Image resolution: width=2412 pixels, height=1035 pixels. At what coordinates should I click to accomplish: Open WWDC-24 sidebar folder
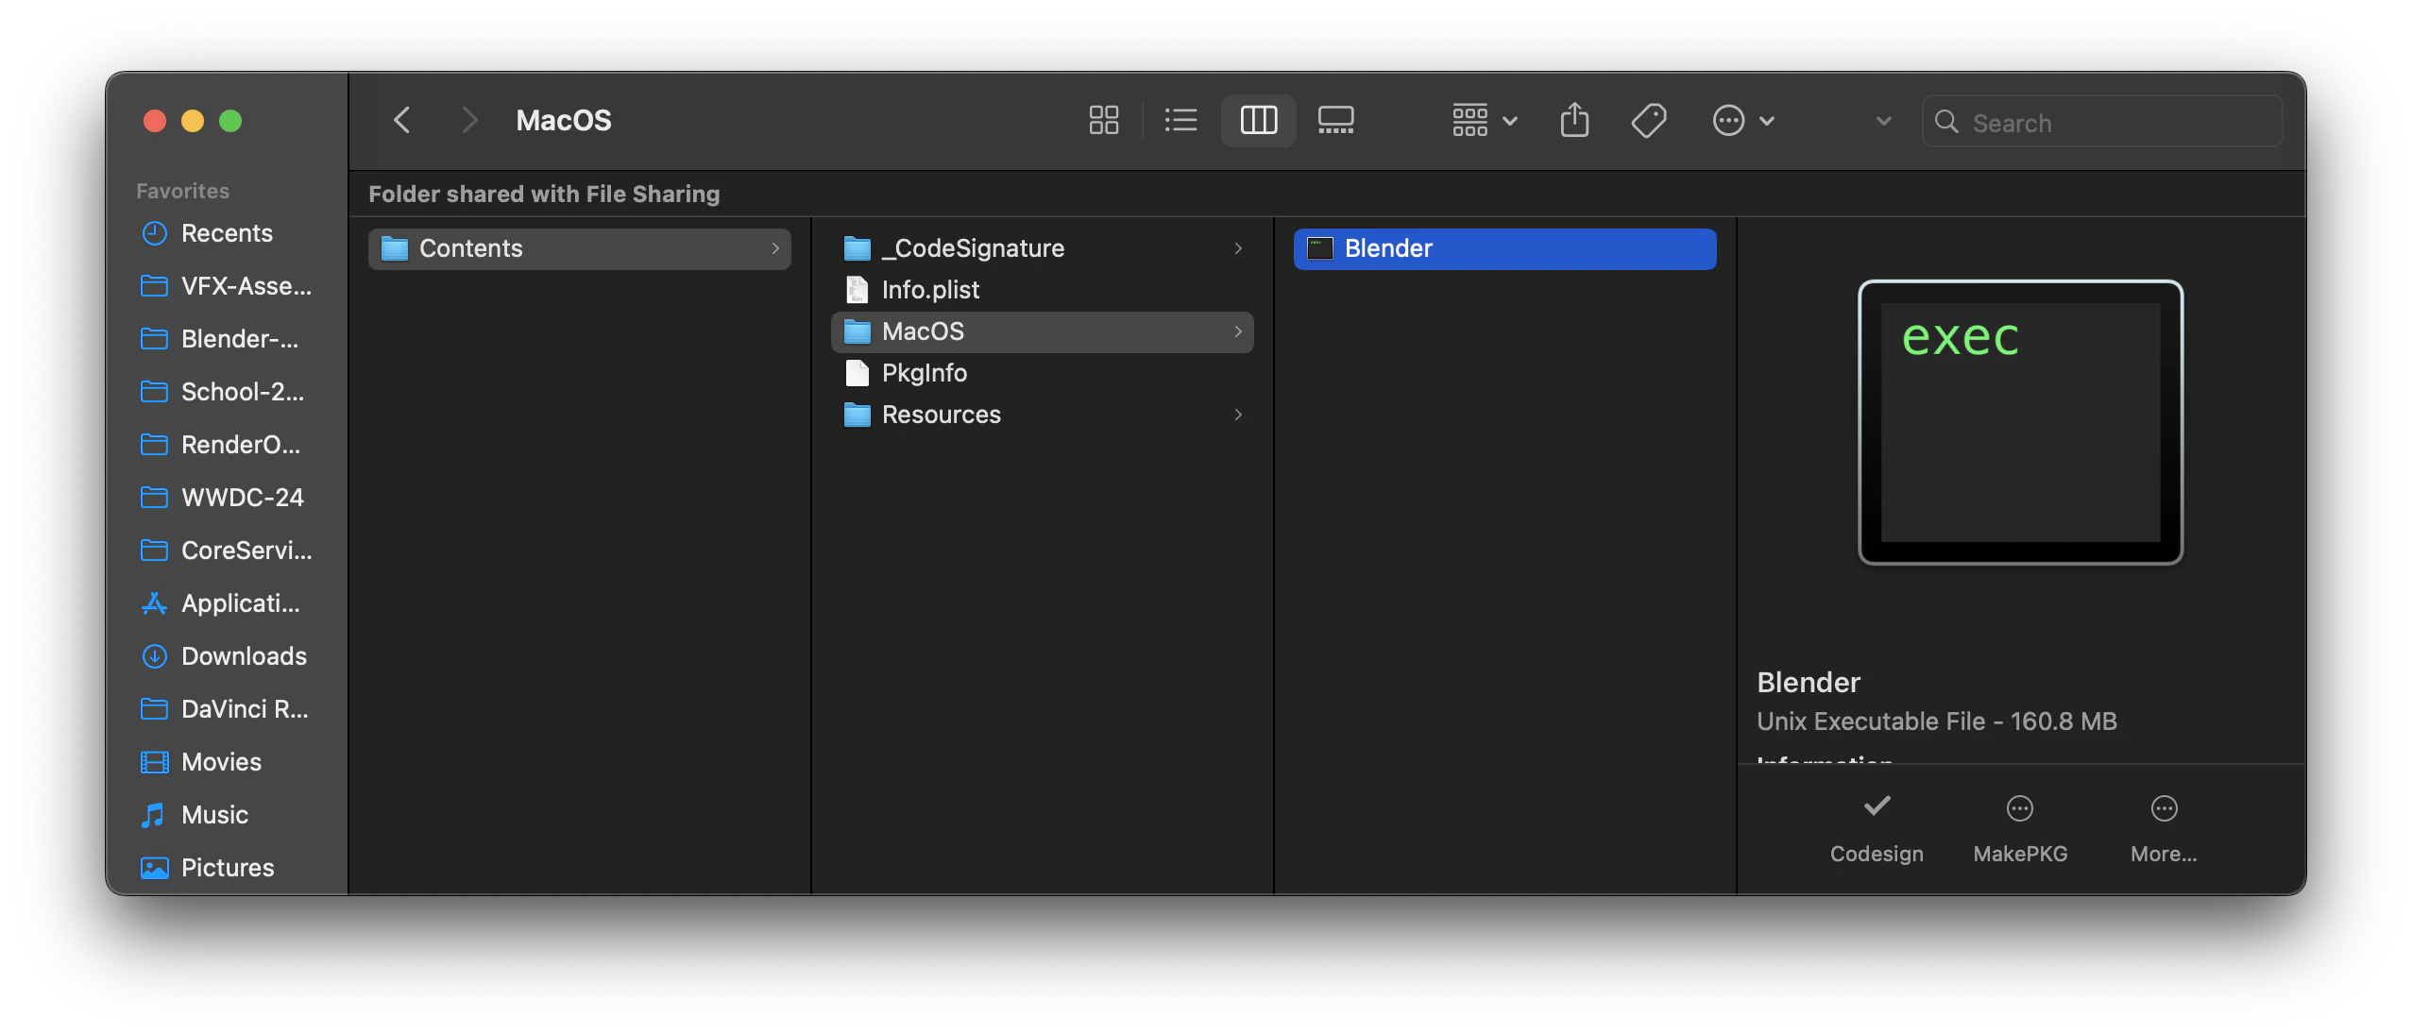click(227, 498)
